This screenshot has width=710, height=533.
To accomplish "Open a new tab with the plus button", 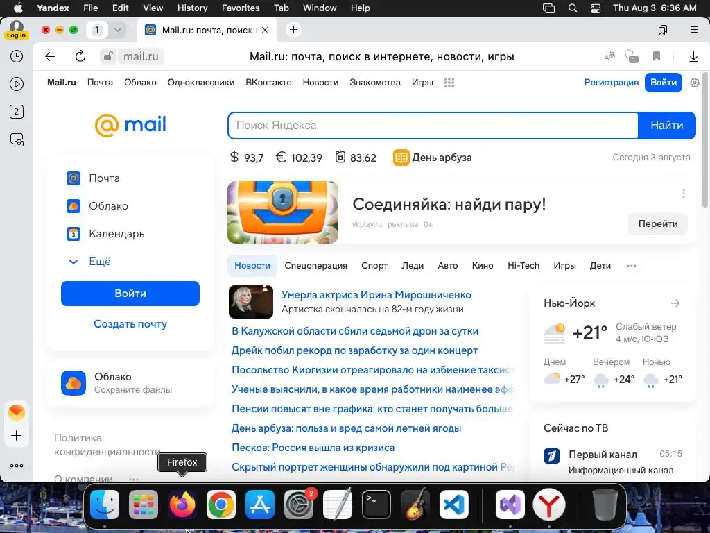I will [x=293, y=30].
